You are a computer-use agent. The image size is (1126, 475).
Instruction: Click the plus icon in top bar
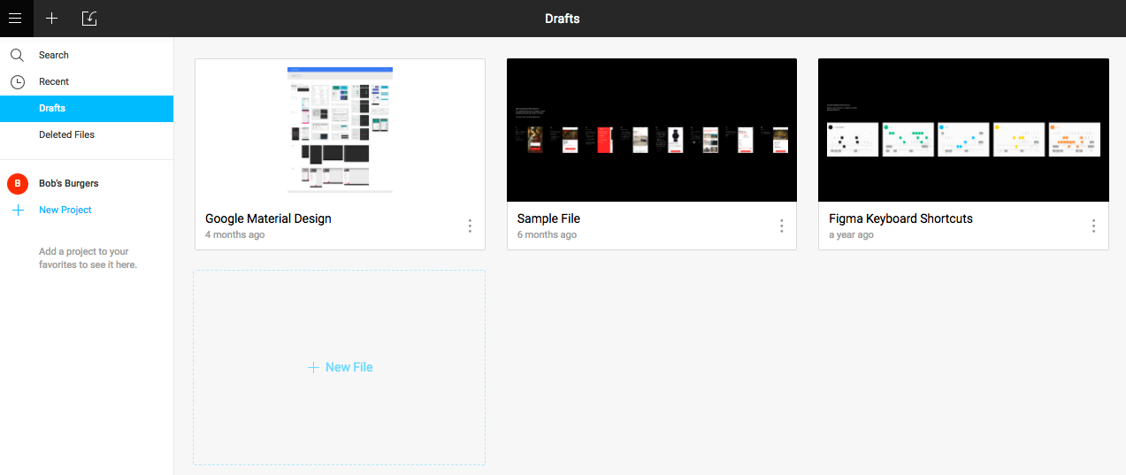[52, 19]
